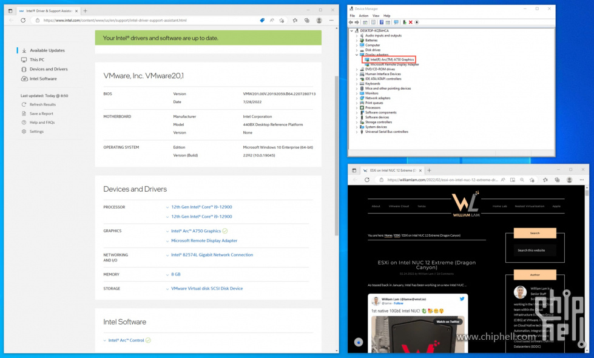Open Action menu in Device Manager
The image size is (594, 358).
pos(363,16)
